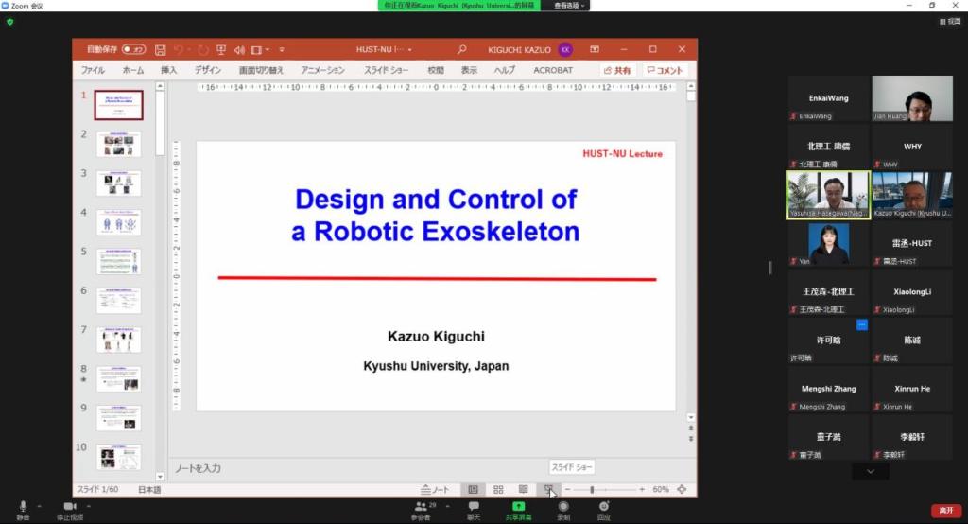Adjust the PowerPoint zoom slider

click(593, 489)
